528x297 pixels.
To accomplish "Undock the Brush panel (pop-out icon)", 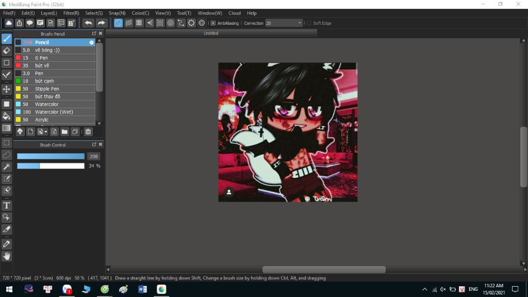I will [94, 34].
